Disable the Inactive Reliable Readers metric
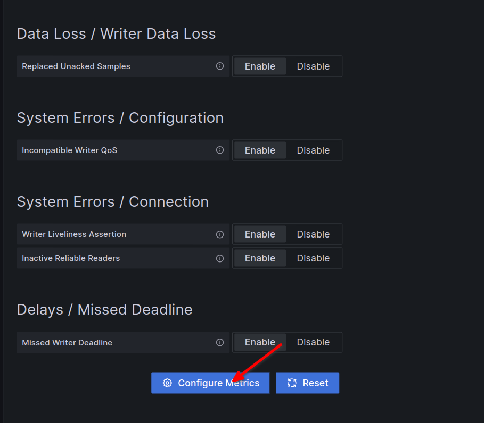 [x=313, y=258]
